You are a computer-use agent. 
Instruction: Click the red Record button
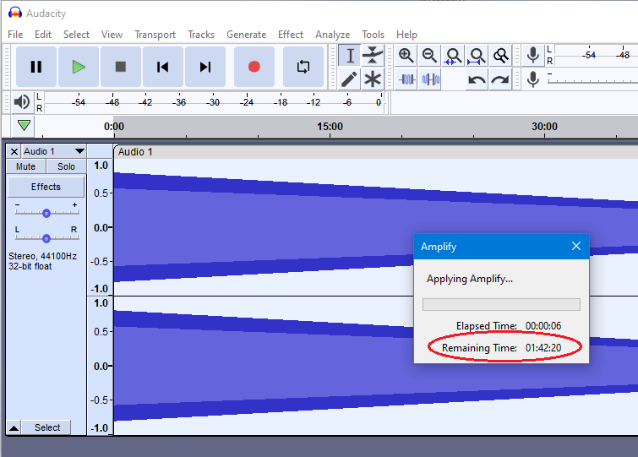tap(254, 67)
